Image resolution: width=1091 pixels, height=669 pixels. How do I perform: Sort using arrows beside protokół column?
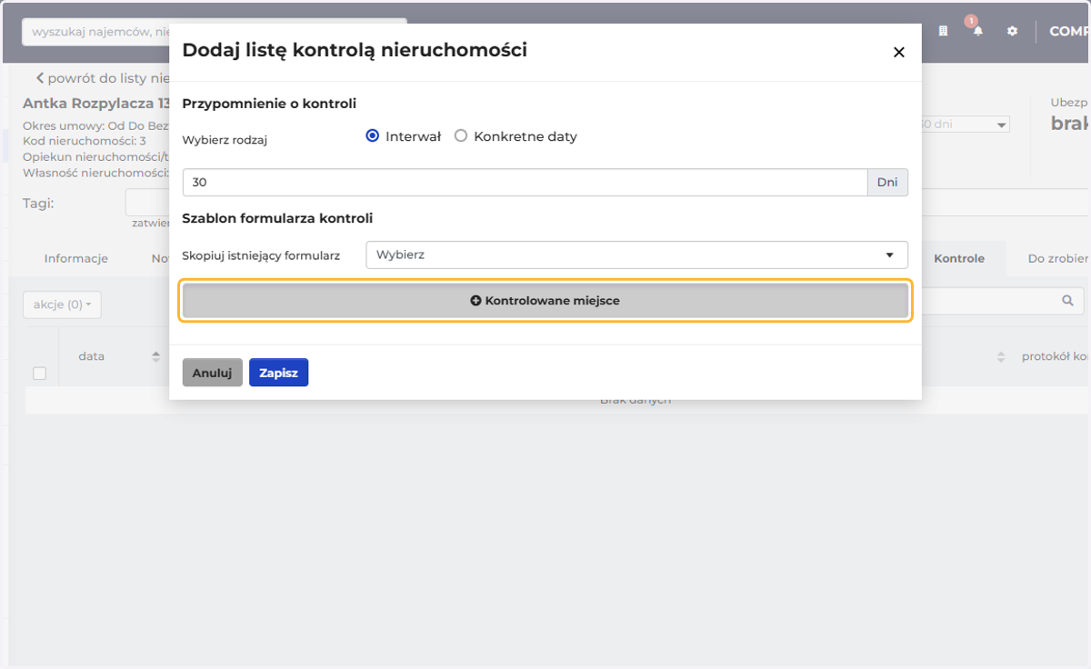pyautogui.click(x=1001, y=357)
